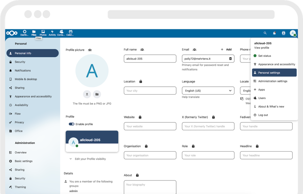Focus the Your website field
The image size is (303, 194).
coord(150,126)
